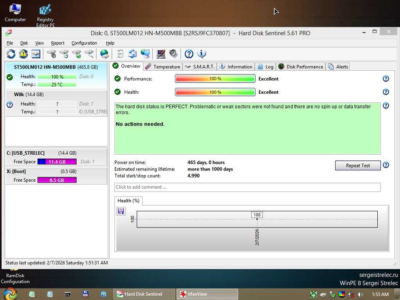This screenshot has width=400, height=300.
Task: Switch to the S.M.A.R.T. tab
Action: click(x=200, y=66)
